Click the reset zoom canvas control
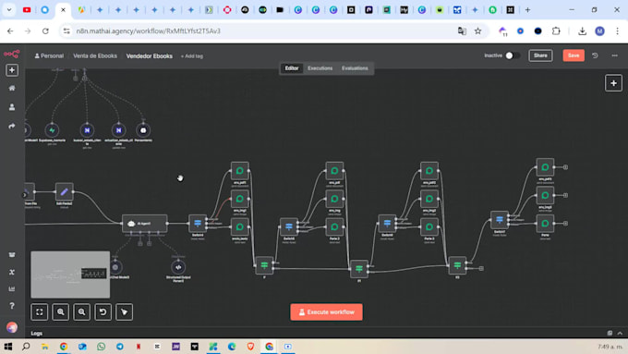This screenshot has width=628, height=354. pos(103,311)
